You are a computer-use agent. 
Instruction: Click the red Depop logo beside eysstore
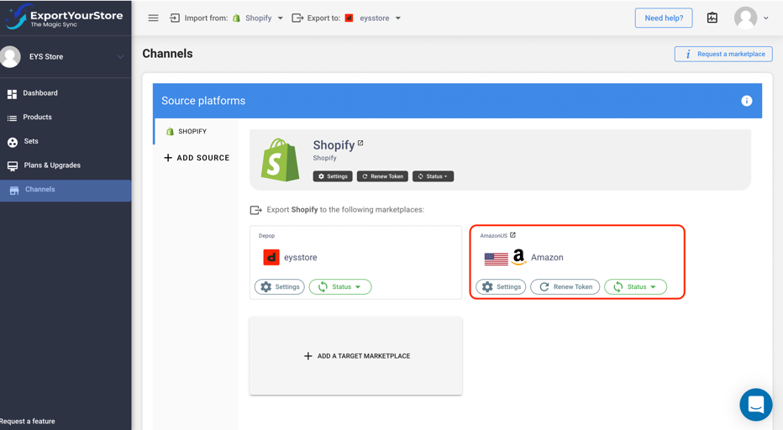[x=271, y=257]
